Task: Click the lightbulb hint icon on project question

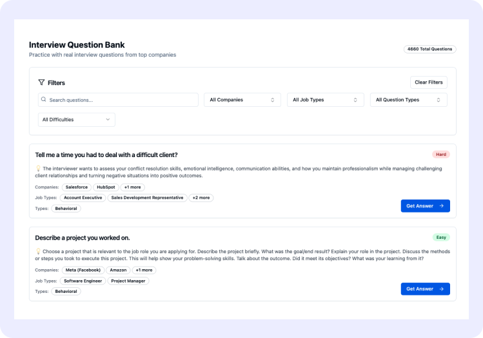Action: (x=38, y=251)
